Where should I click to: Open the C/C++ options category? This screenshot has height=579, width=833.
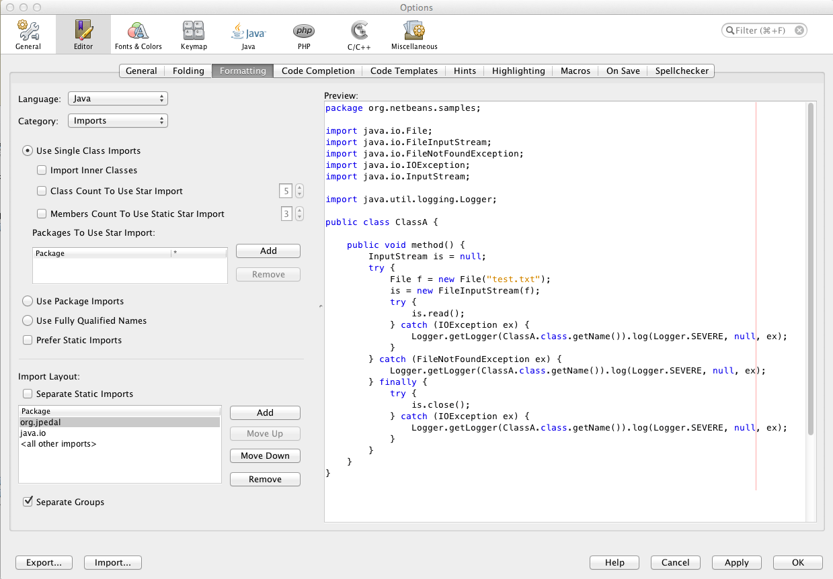coord(359,34)
